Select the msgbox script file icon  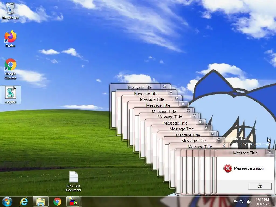coord(11,95)
